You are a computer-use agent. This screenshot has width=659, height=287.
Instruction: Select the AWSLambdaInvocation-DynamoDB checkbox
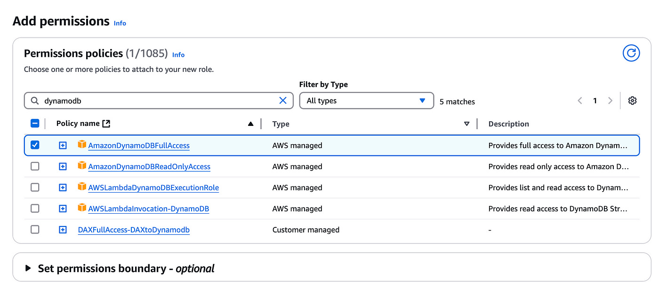35,209
